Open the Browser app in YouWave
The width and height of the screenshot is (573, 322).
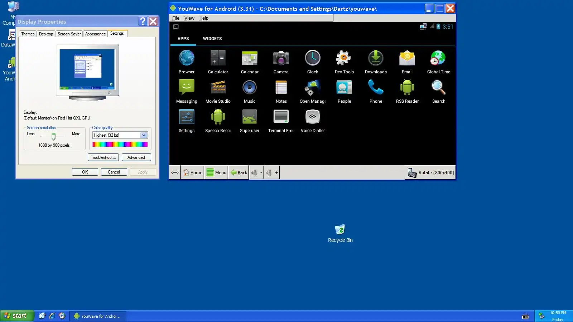(187, 62)
